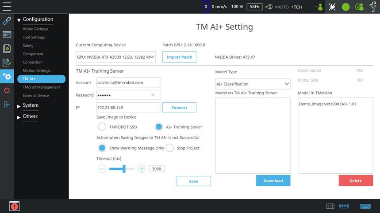Select the gears settings sidebar icon
Viewport: 380px width, 213px height.
7,76
